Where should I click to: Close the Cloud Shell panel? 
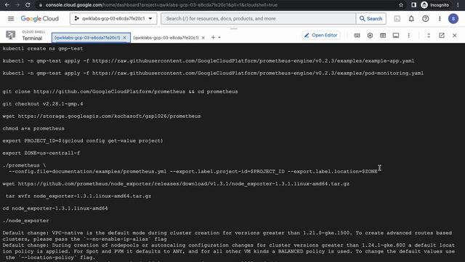point(455,36)
